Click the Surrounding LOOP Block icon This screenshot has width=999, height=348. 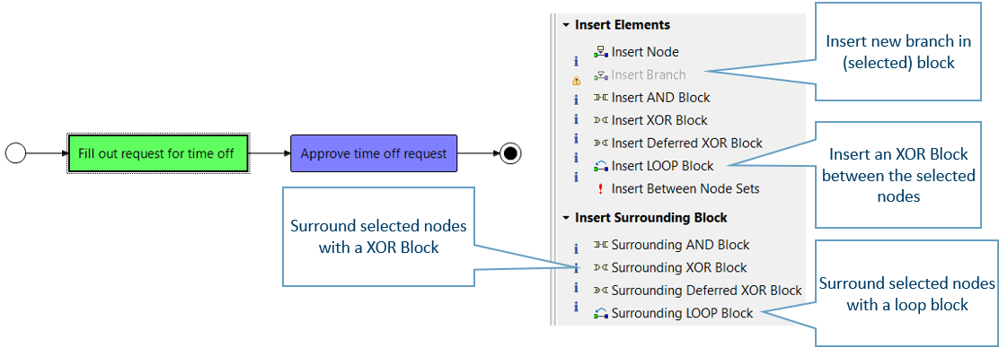(x=601, y=314)
